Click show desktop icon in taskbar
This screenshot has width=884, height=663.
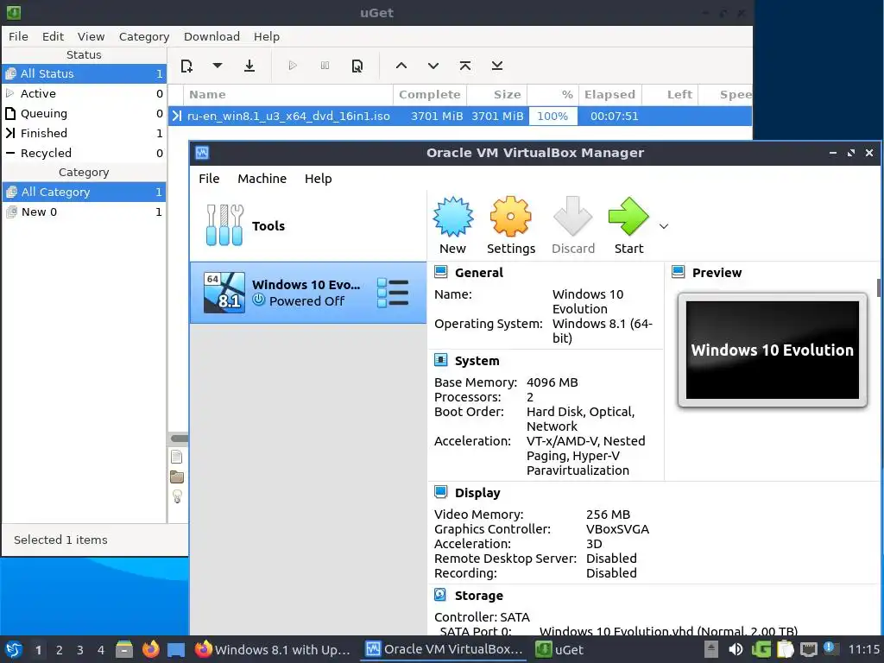pos(176,650)
